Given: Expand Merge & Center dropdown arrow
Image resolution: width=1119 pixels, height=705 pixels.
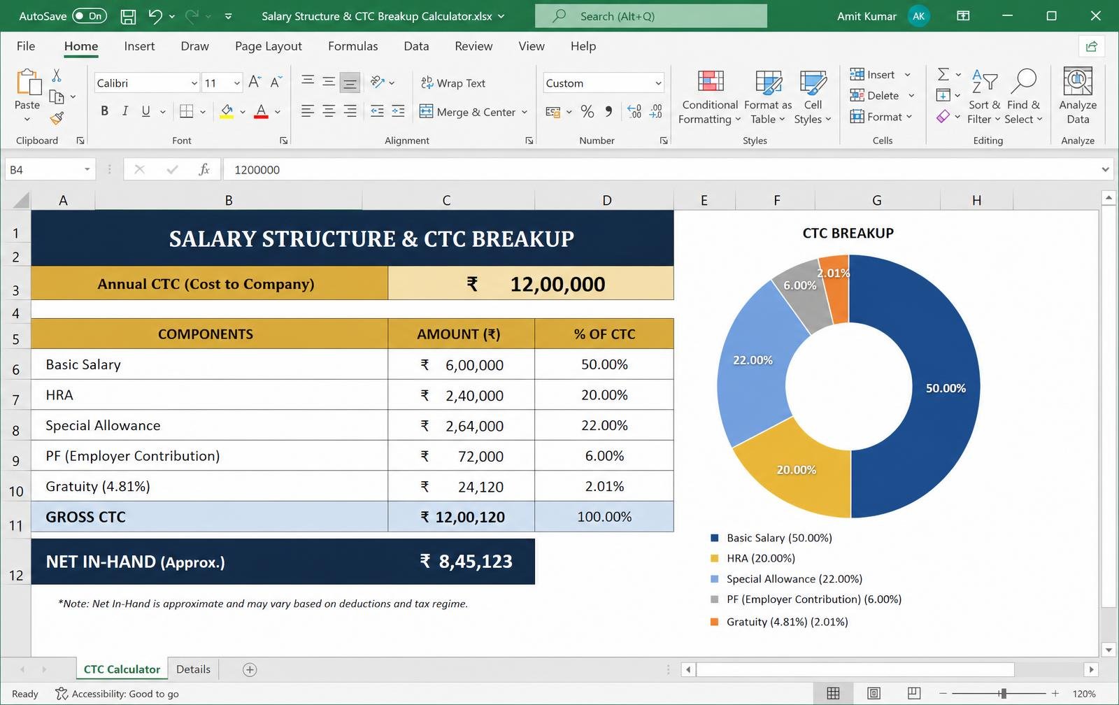Looking at the screenshot, I should point(525,112).
